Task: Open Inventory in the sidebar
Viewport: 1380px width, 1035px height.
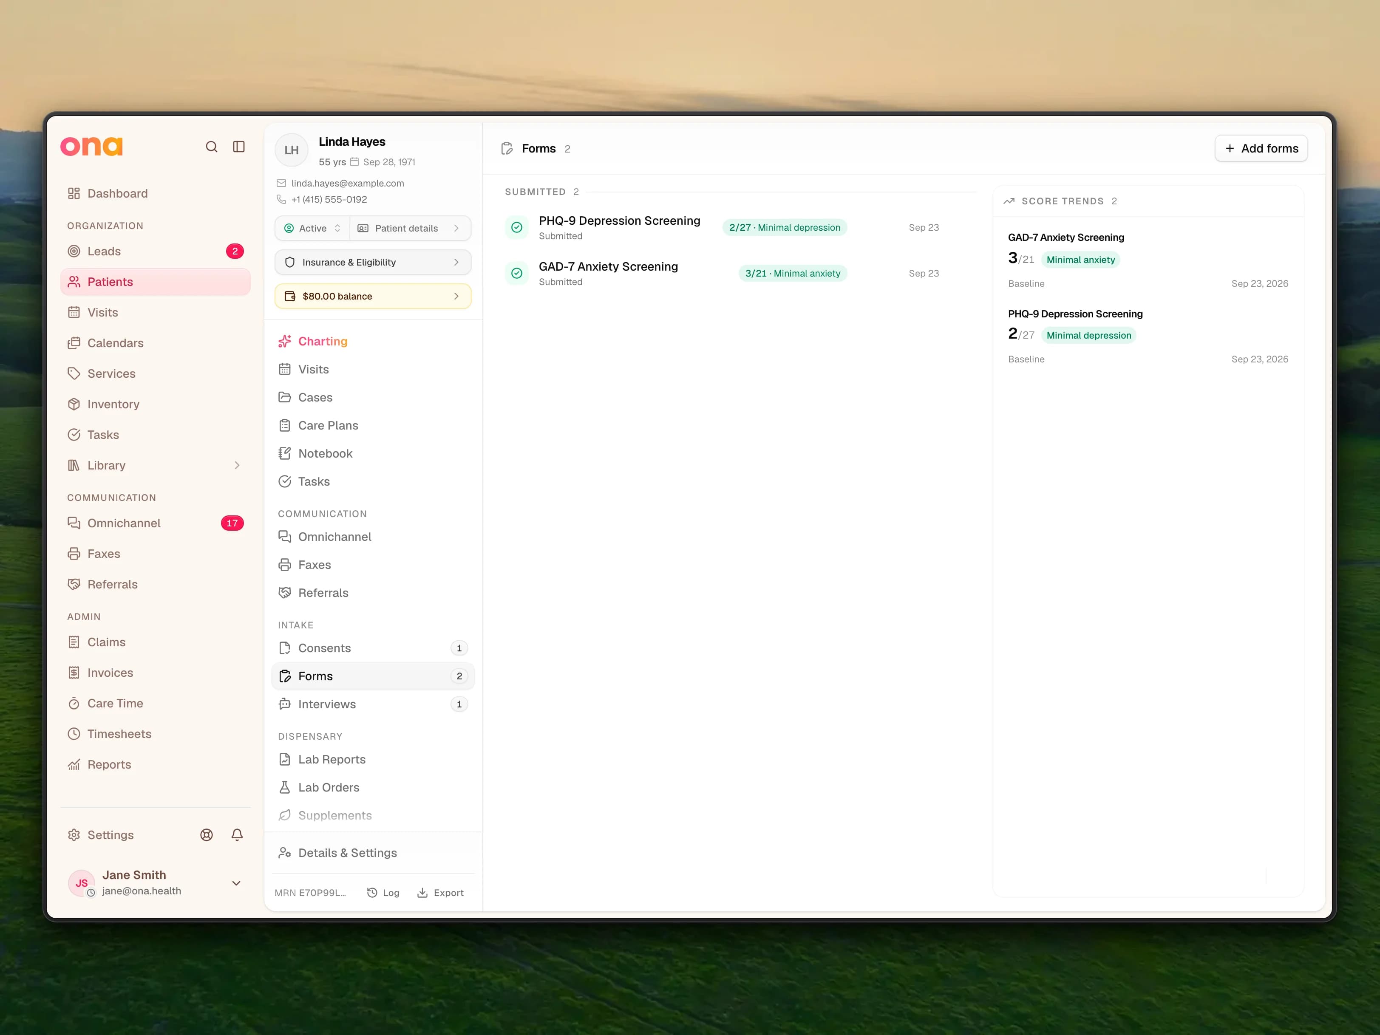Action: pos(156,404)
